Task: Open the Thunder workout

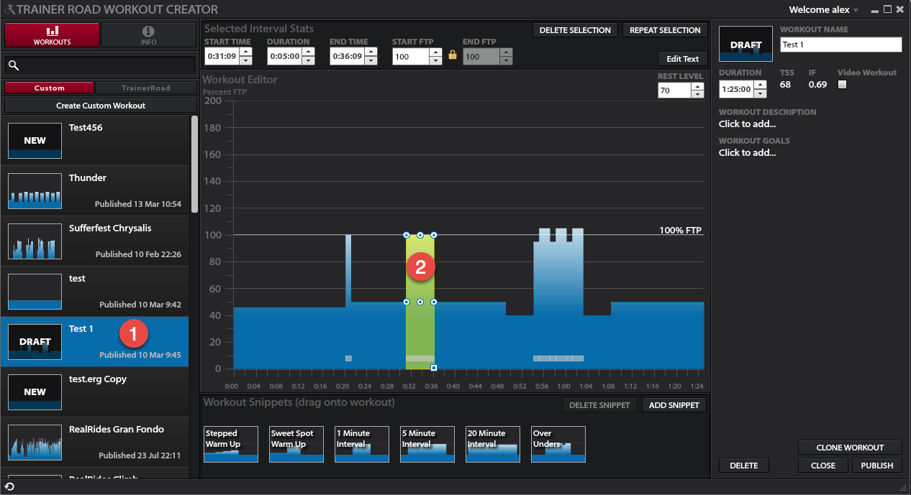Action: 94,190
